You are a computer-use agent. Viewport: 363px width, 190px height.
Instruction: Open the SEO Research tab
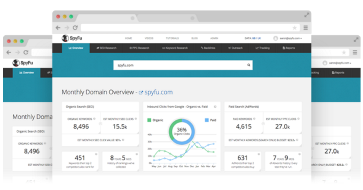(106, 48)
